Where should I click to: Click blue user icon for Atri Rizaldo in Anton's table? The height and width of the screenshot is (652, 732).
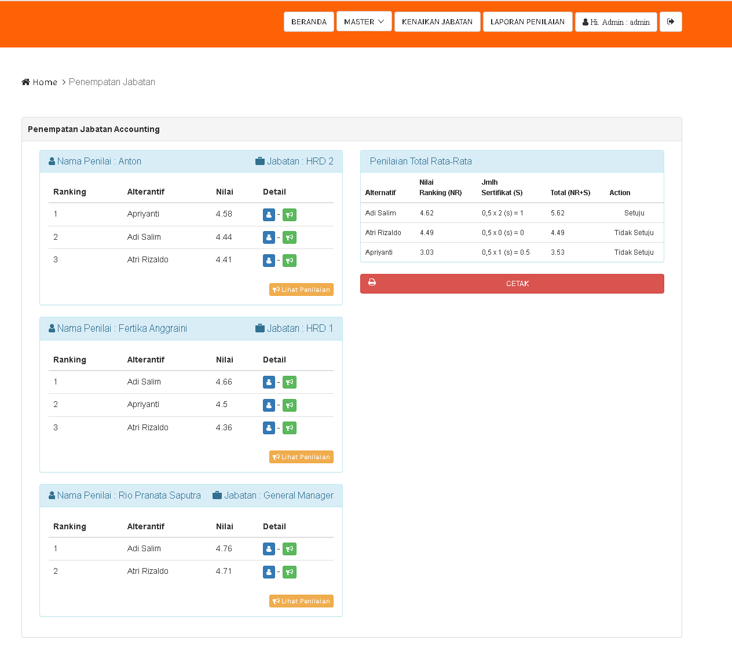point(269,261)
